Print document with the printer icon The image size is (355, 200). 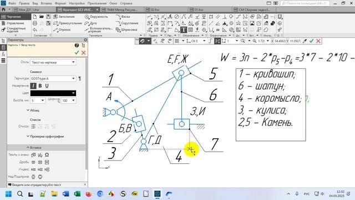point(35,23)
